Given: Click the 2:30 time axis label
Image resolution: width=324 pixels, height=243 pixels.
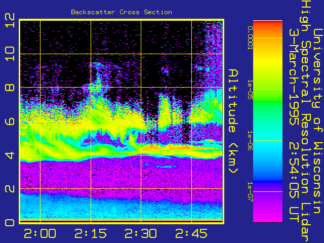Looking at the screenshot, I should (x=141, y=233).
